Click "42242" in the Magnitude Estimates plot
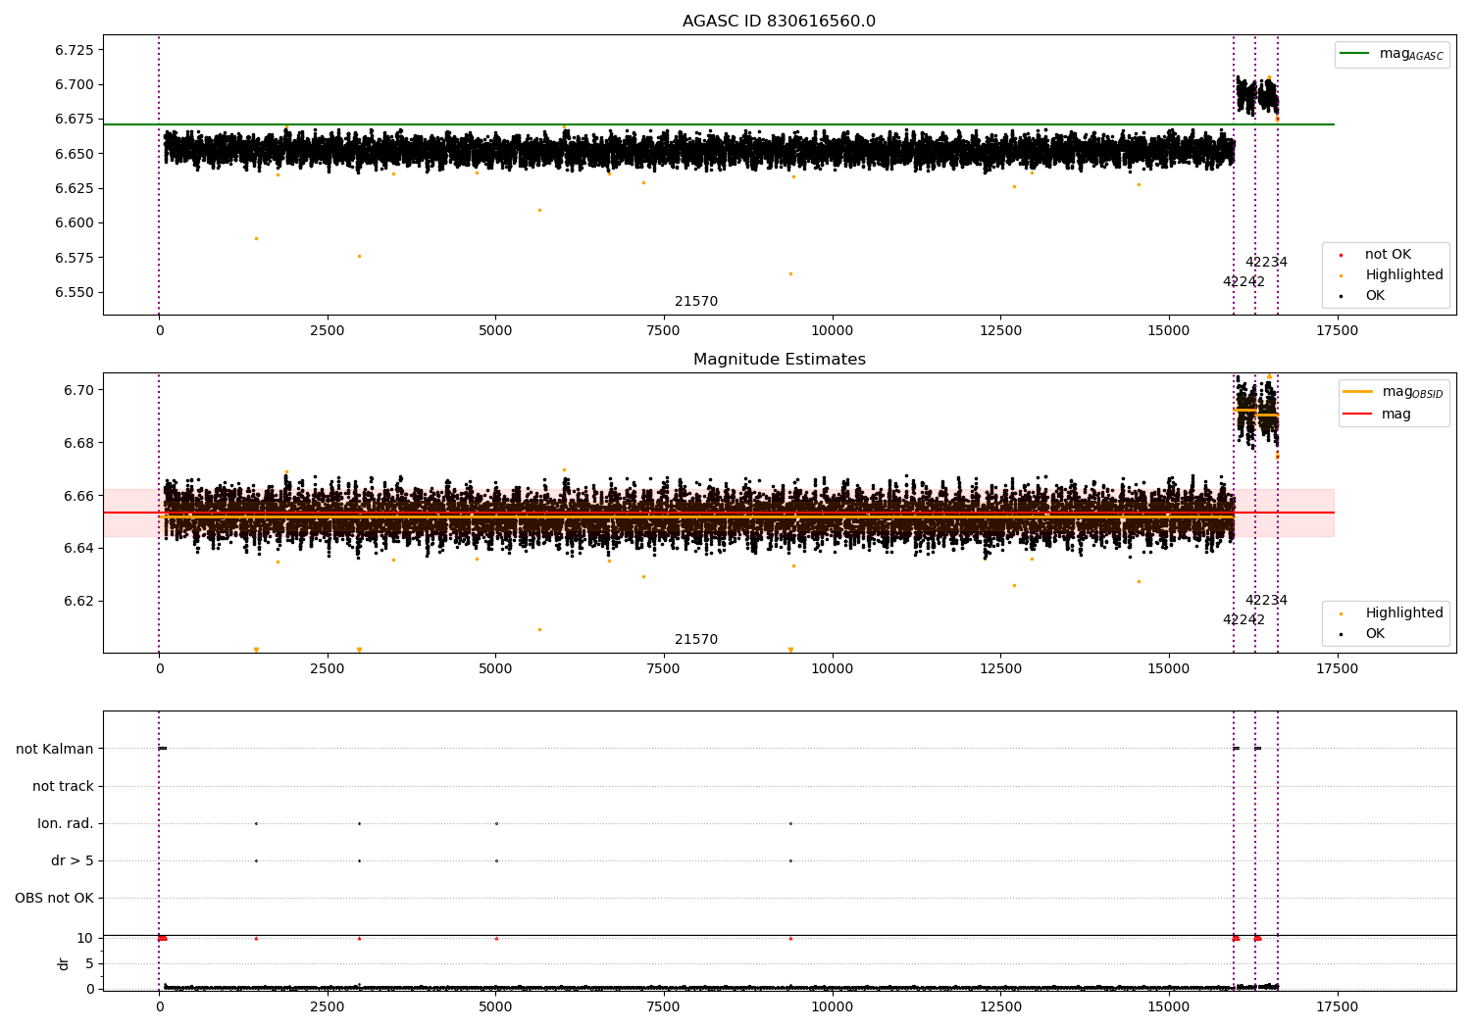1471x1029 pixels. click(x=1243, y=620)
